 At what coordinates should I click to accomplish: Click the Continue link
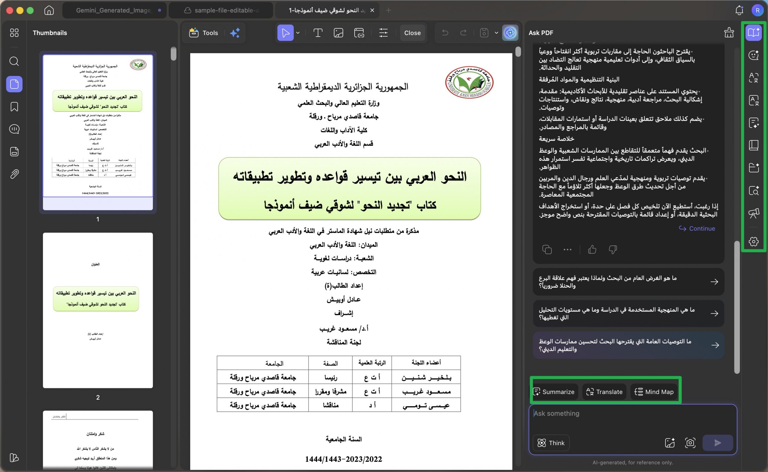tap(697, 229)
